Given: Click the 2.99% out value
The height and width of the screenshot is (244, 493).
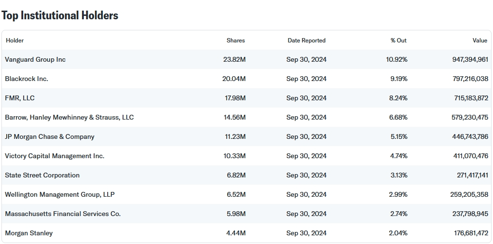Looking at the screenshot, I should click(398, 194).
